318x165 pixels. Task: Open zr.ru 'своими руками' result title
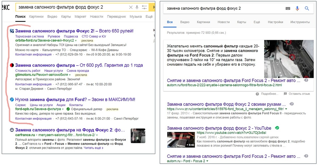[x=226, y=104]
